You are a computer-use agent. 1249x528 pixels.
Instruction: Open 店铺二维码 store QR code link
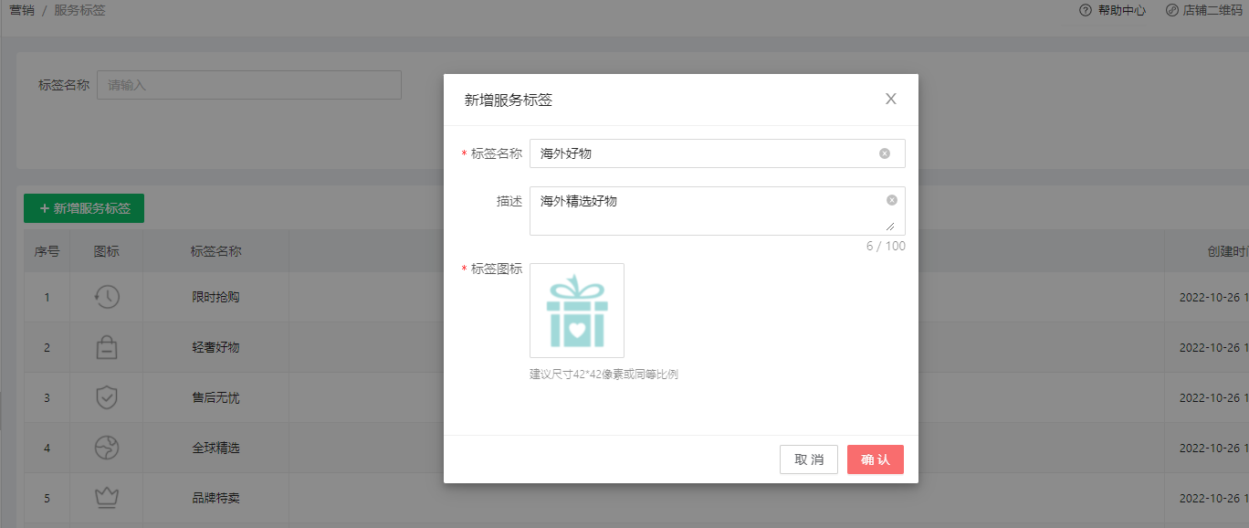[1203, 11]
